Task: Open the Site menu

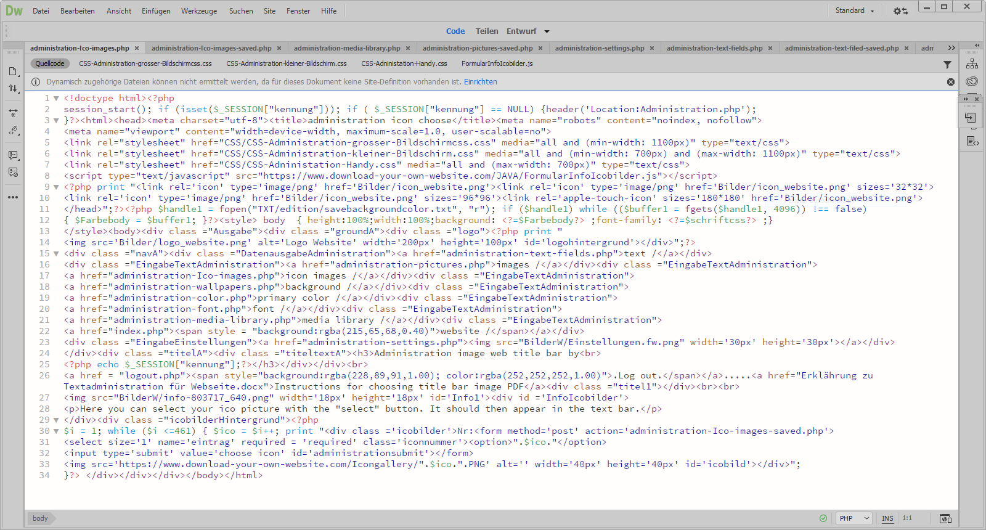Action: click(270, 11)
